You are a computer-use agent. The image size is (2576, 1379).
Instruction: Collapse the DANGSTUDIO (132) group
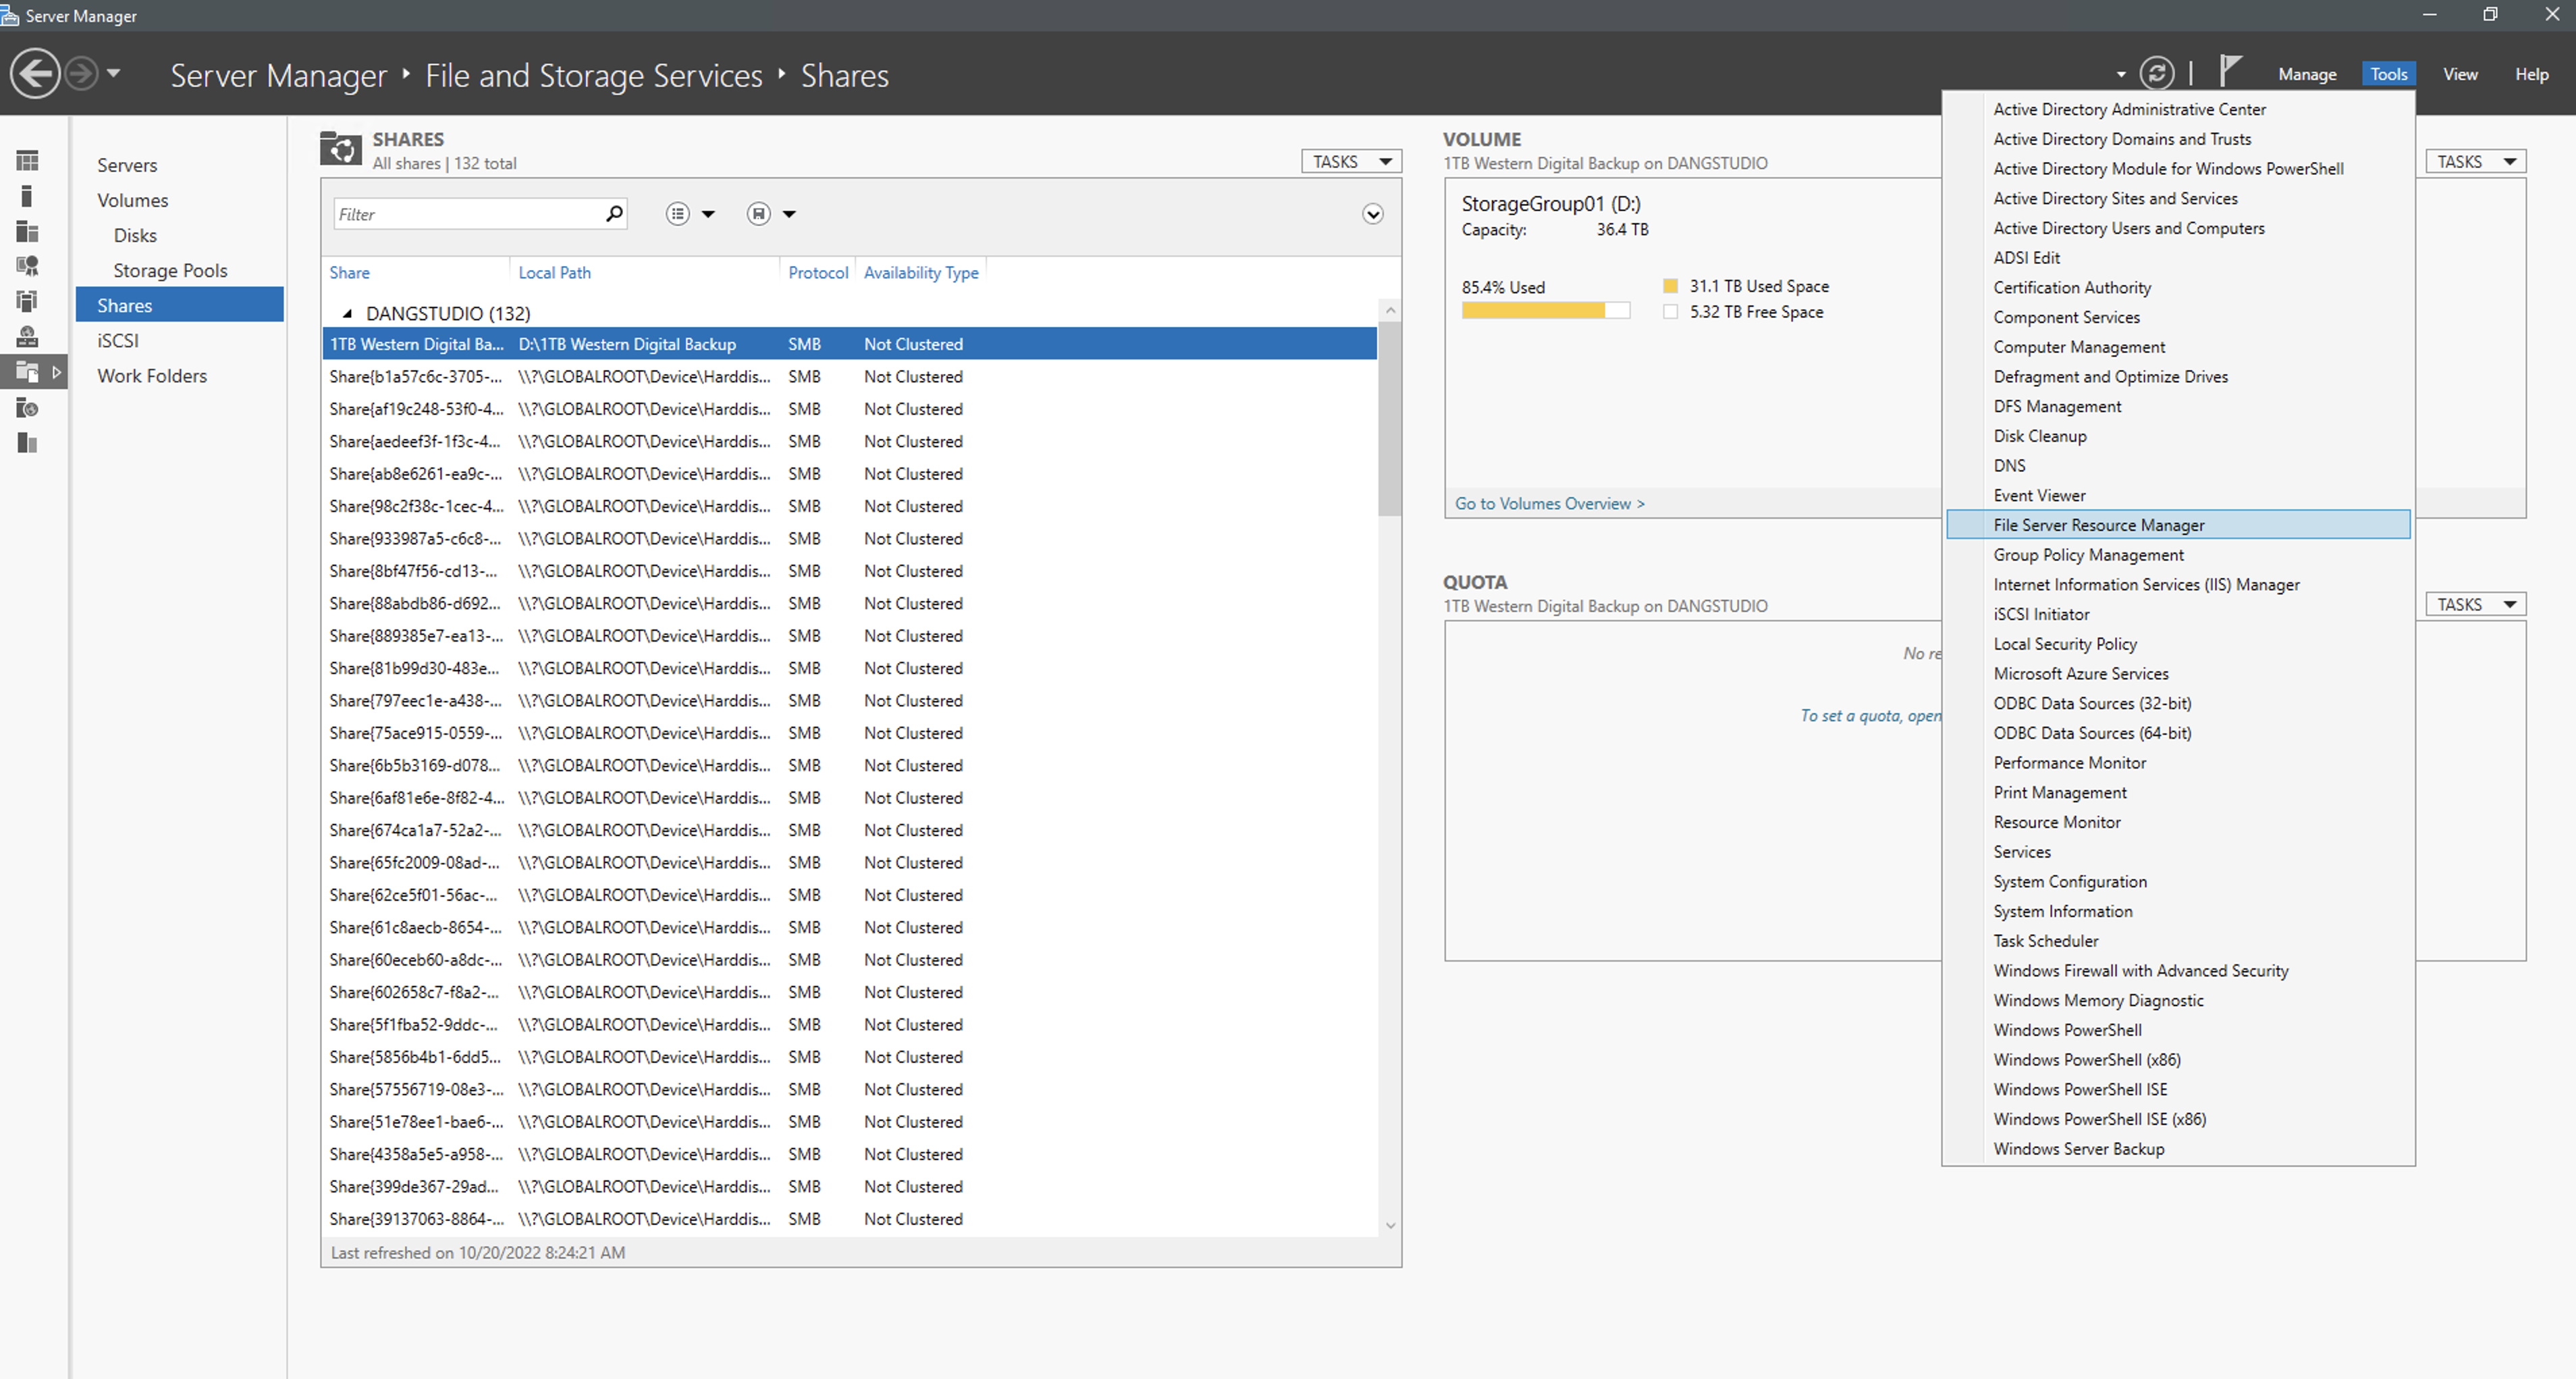click(x=347, y=313)
